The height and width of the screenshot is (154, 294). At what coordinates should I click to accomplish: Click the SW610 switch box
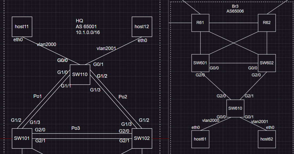point(235,108)
